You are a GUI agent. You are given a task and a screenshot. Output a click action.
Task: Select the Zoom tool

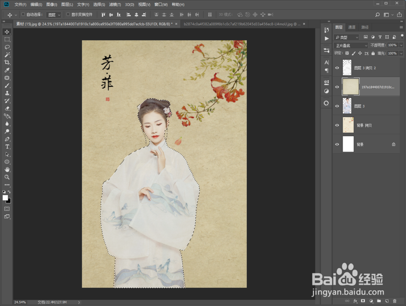(7, 177)
